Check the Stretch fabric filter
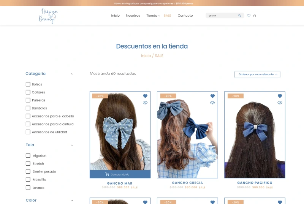304x204 pixels. click(x=28, y=163)
